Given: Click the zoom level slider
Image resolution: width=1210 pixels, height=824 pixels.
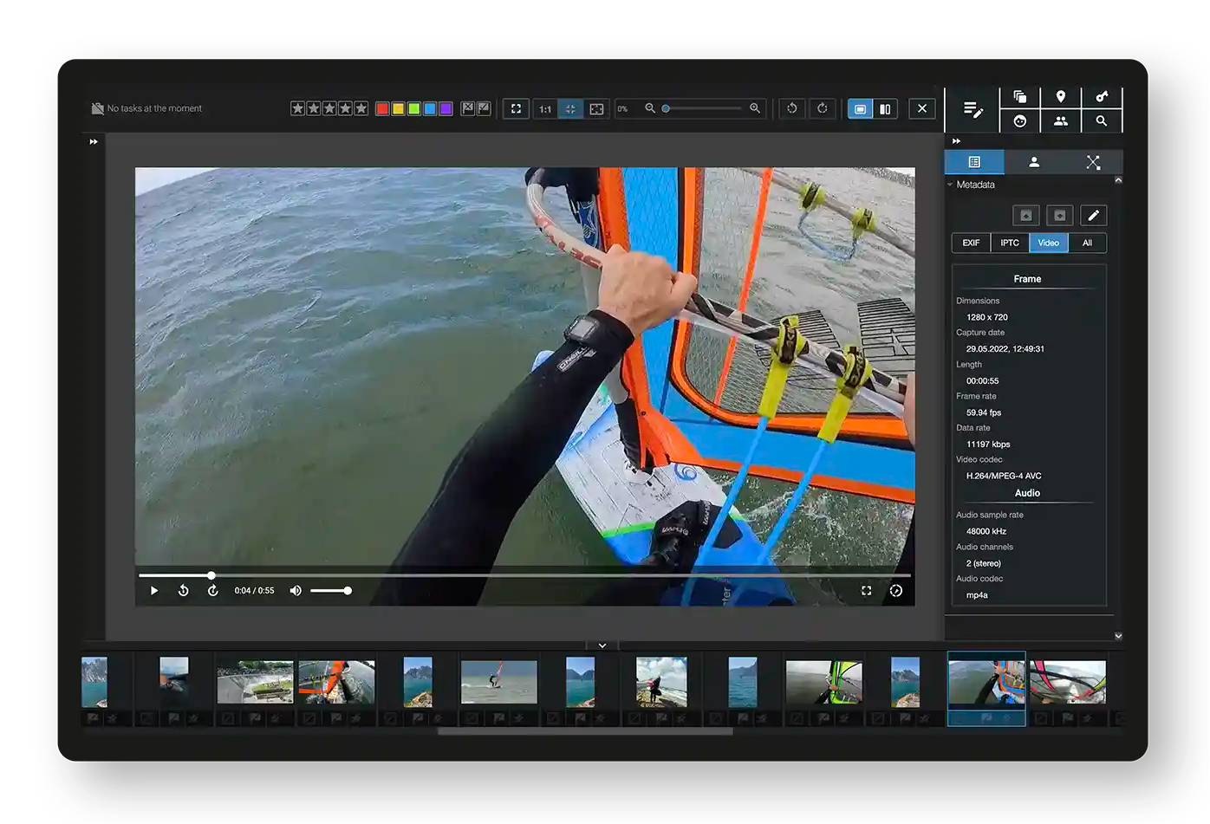Looking at the screenshot, I should (703, 108).
